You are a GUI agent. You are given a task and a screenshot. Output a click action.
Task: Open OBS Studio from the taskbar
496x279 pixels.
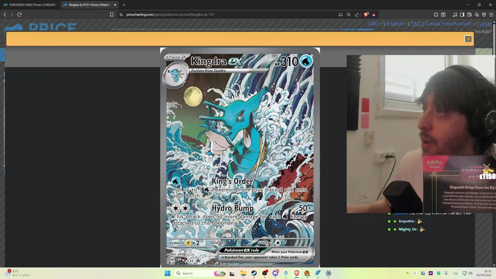click(x=265, y=274)
